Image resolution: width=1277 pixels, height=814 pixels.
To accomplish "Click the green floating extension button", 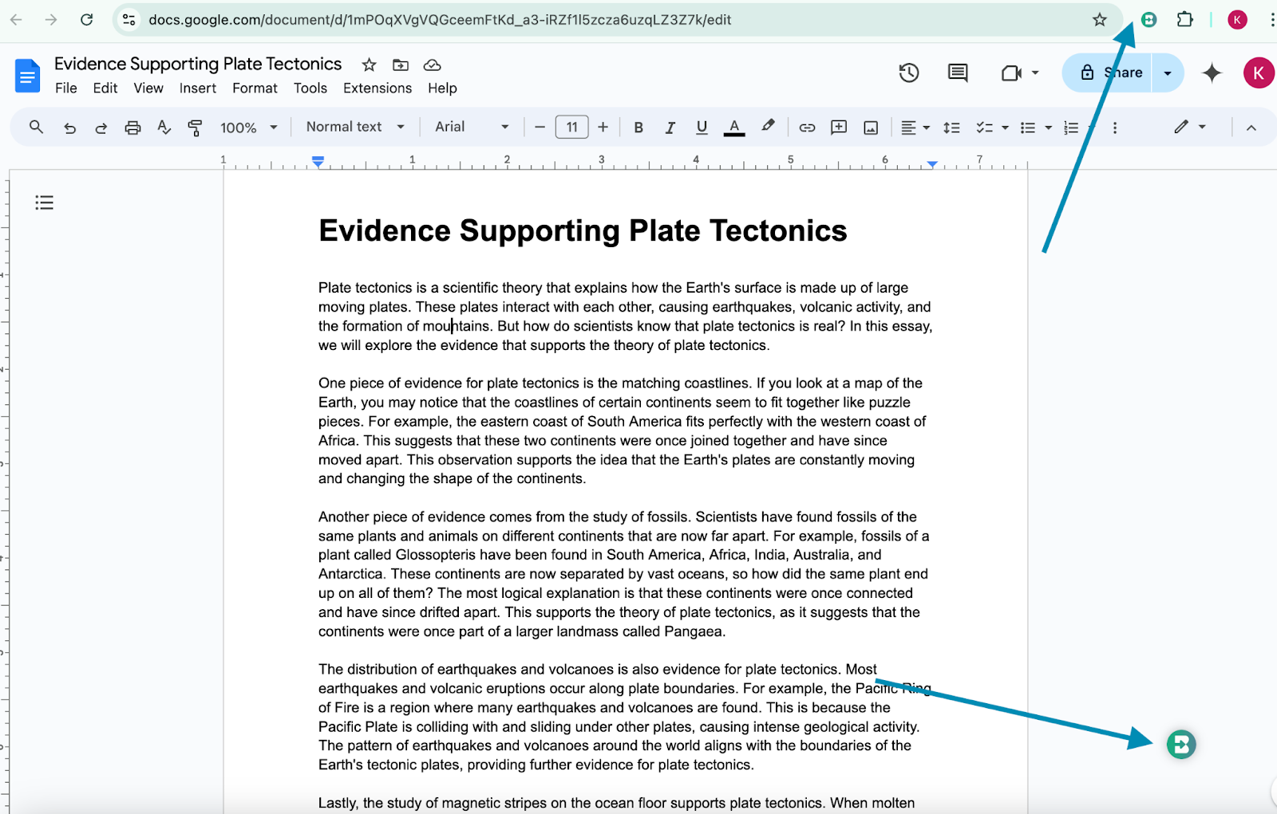I will 1180,745.
